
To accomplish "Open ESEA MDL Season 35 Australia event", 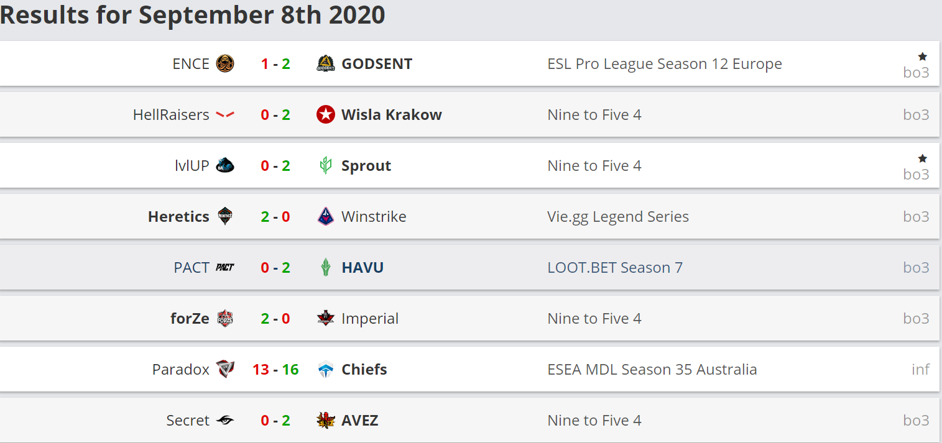I will (x=652, y=370).
